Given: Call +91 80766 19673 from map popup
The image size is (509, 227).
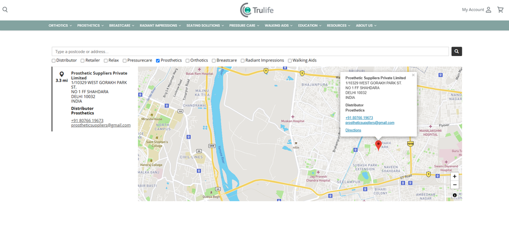Looking at the screenshot, I should click(359, 118).
